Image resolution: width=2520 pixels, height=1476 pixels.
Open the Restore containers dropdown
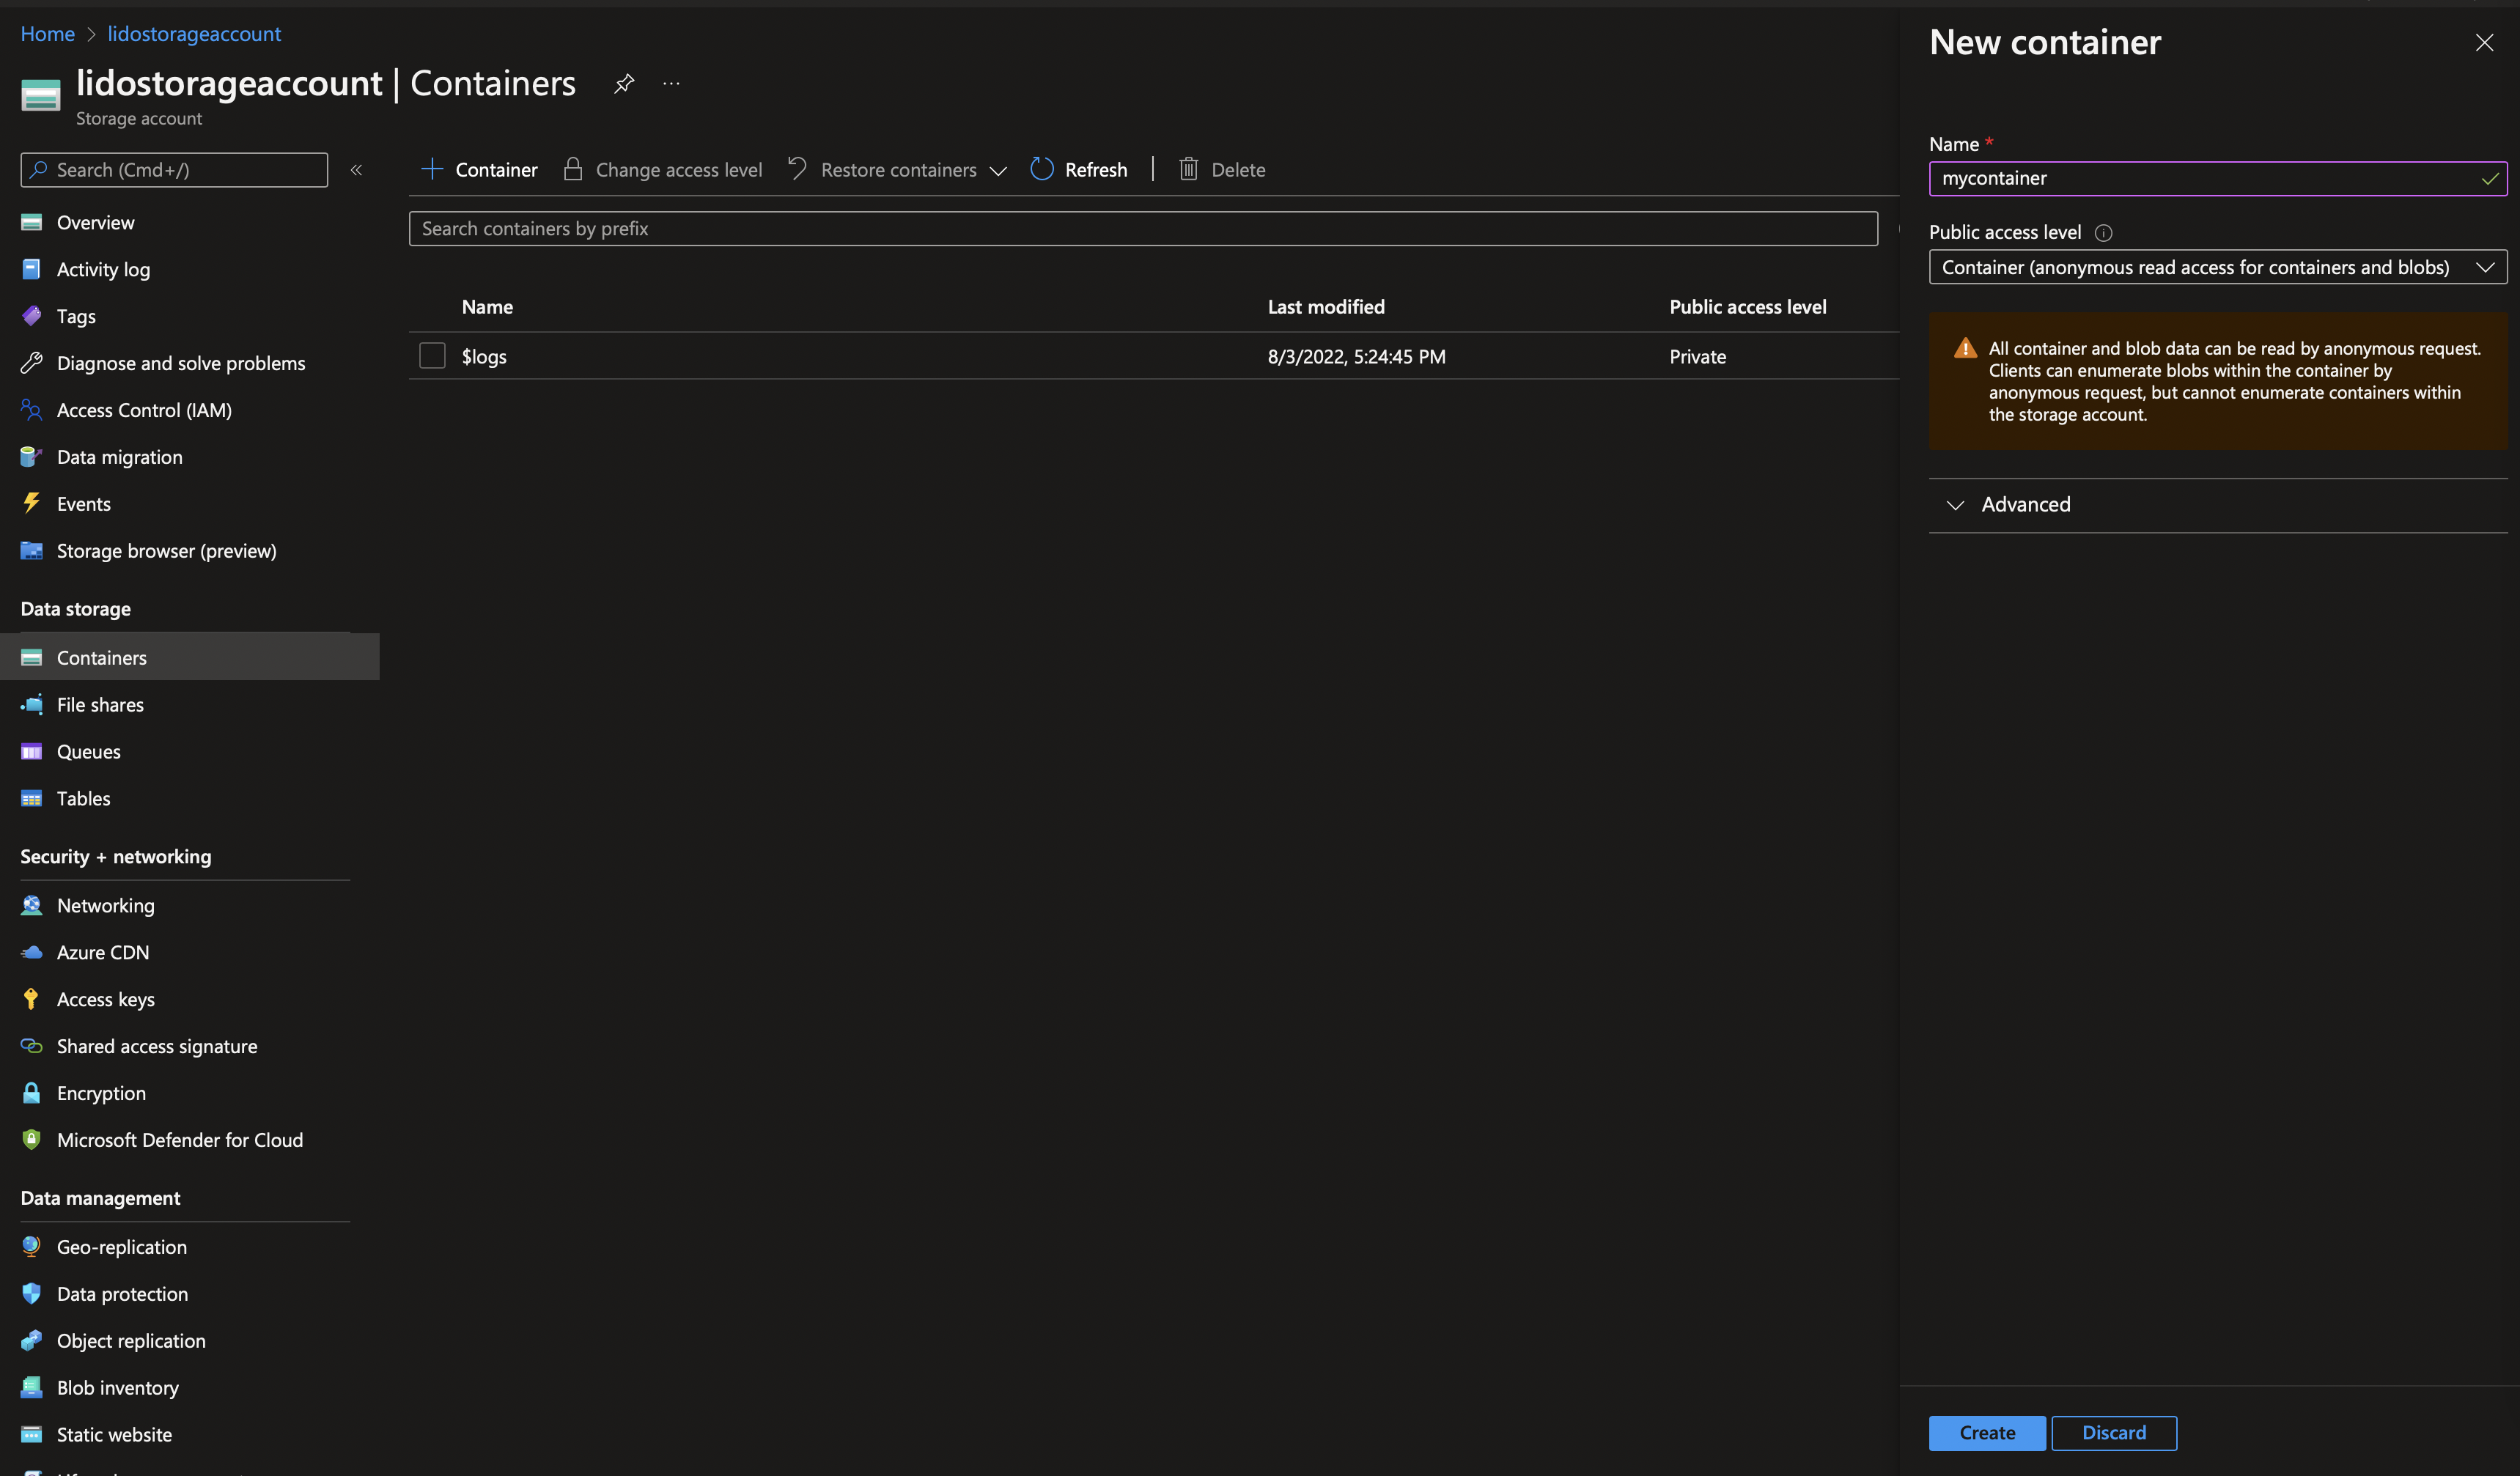897,169
